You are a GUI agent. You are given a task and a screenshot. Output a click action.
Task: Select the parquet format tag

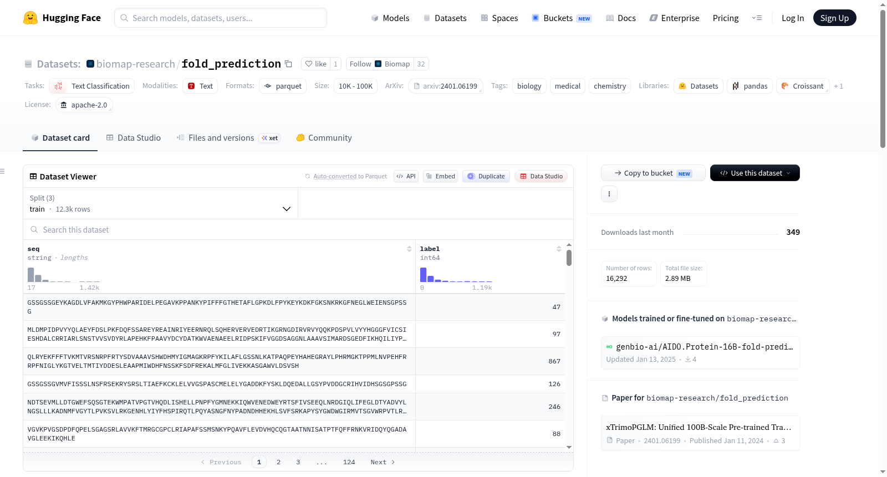click(x=283, y=86)
